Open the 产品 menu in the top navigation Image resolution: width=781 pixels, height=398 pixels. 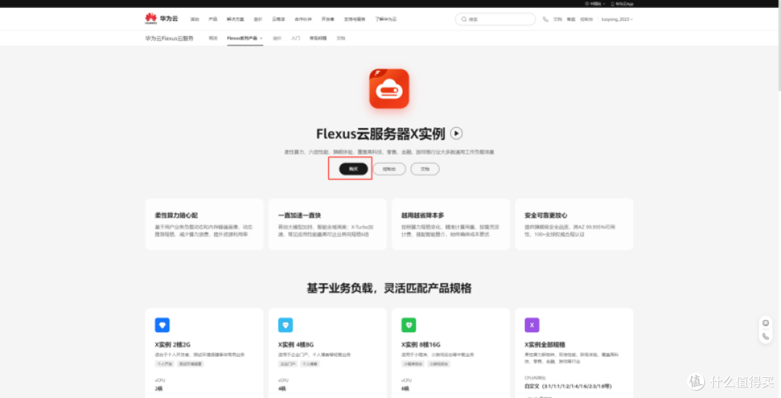coord(213,20)
